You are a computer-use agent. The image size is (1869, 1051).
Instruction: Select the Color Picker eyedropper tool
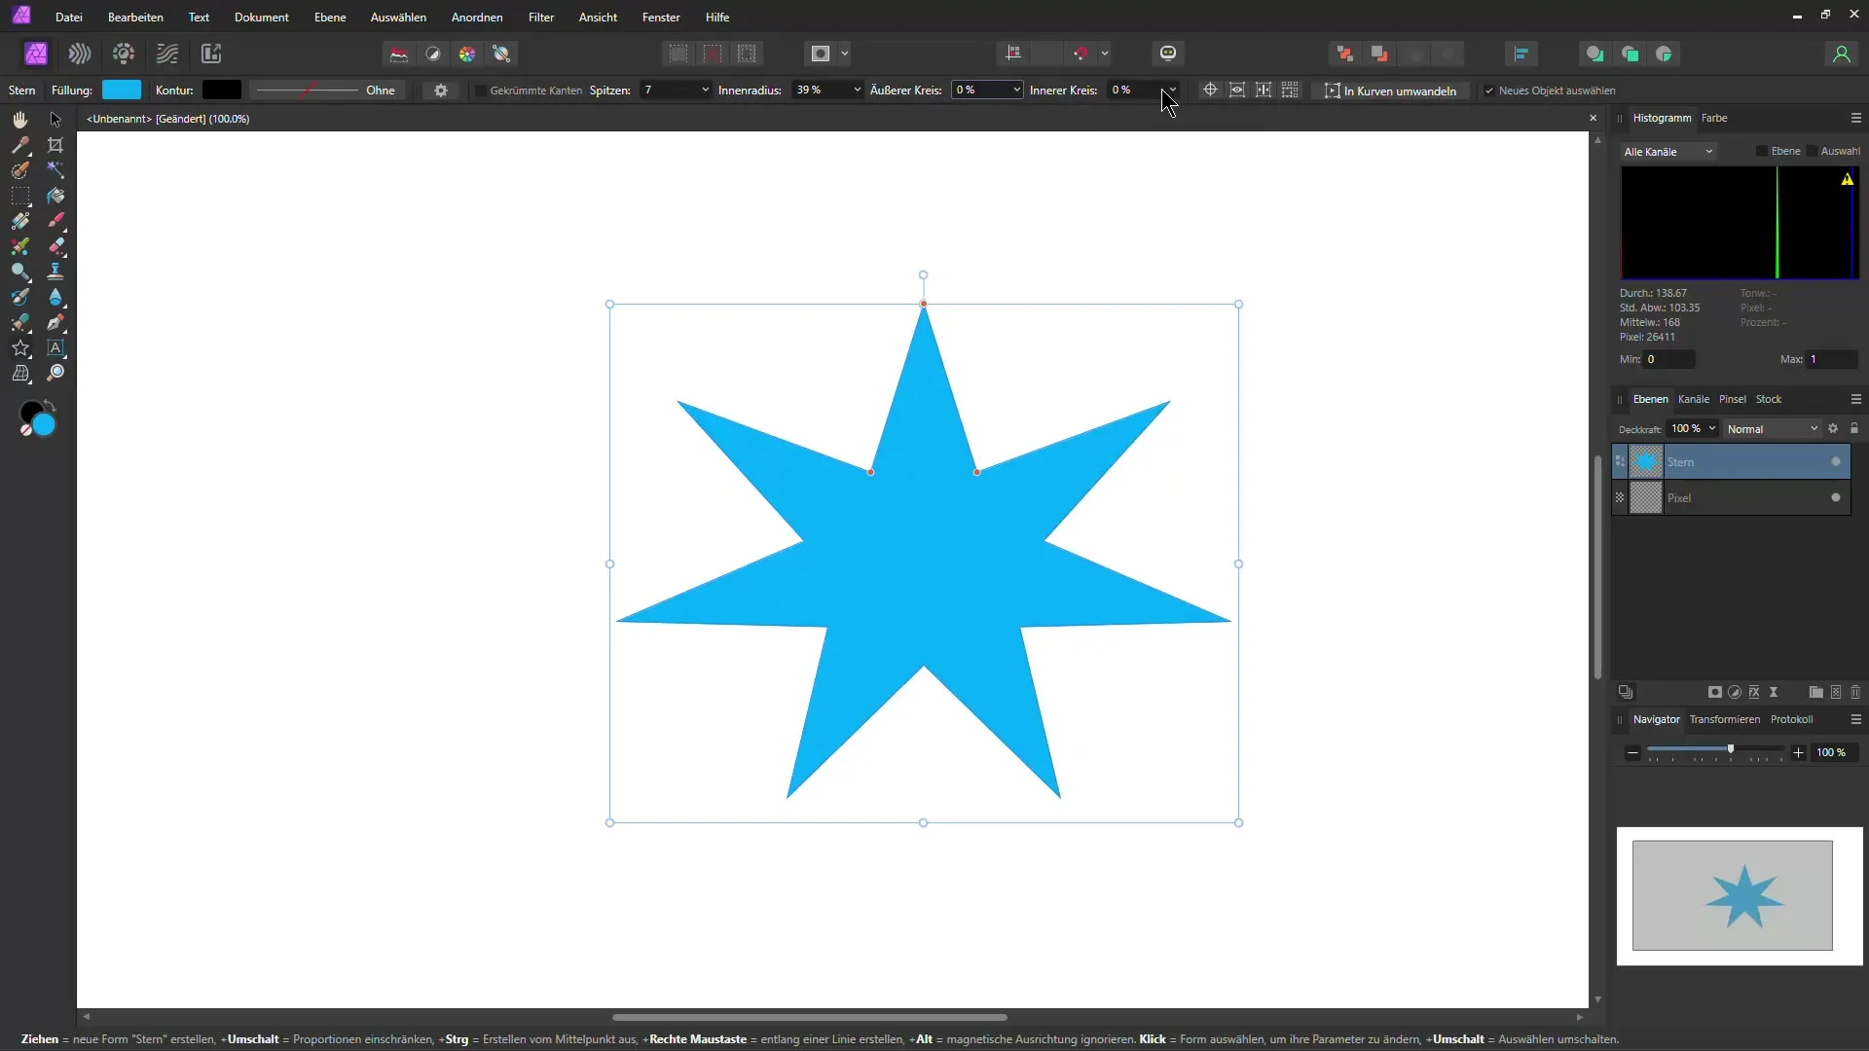[x=20, y=145]
